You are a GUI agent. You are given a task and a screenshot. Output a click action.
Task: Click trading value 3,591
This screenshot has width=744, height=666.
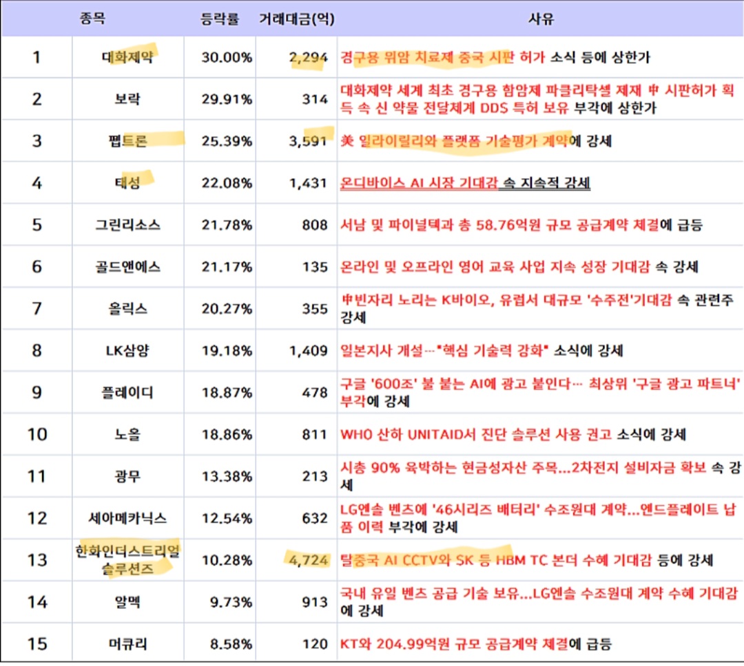click(309, 141)
